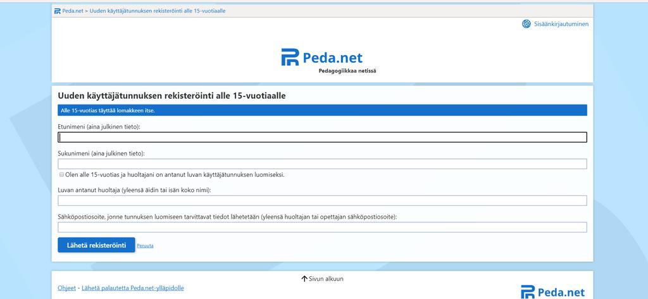Check the Olen alle 15-vuotias permission checkbox
Screen dimensions: 648x299
click(61, 174)
